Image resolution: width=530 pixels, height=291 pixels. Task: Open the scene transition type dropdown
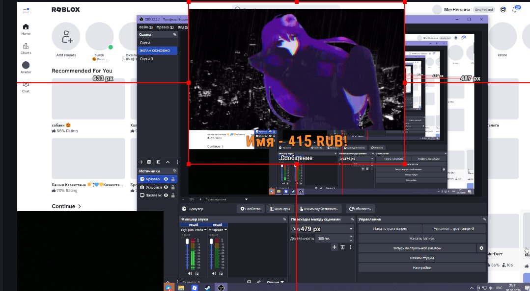(322, 229)
